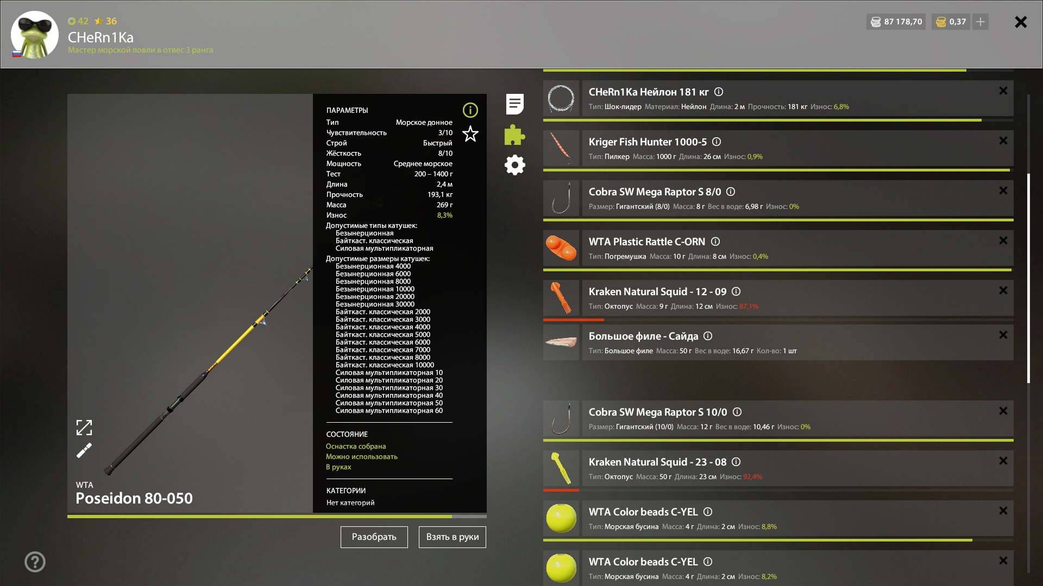Image resolution: width=1043 pixels, height=586 pixels.
Task: Click the WTA Plastic Rattle C-ORN title
Action: (647, 241)
